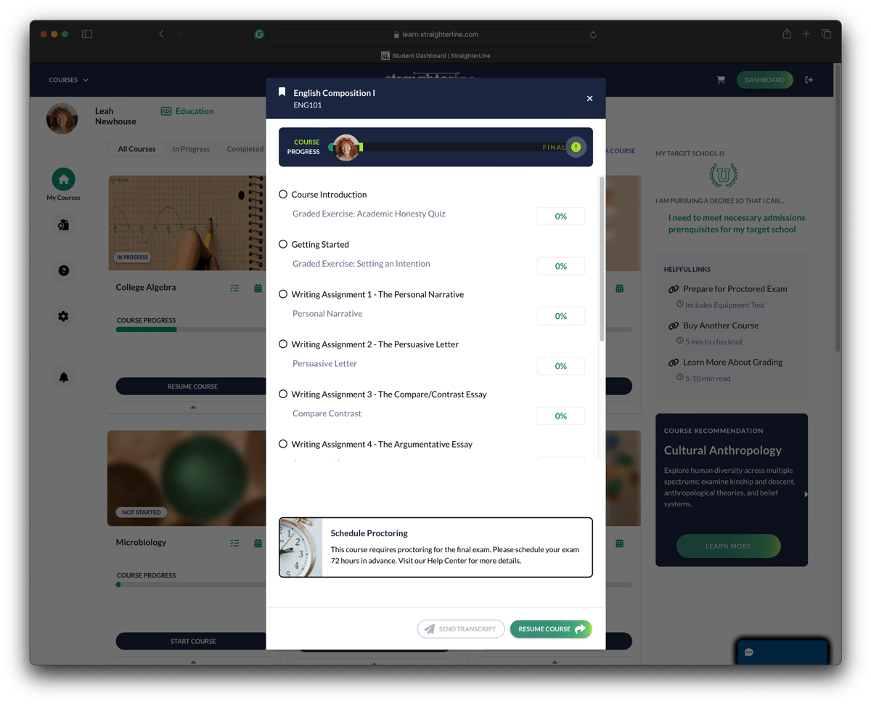Viewport: 871px width, 704px height.
Task: Click the RESUME COURSE button in dialog
Action: (551, 629)
